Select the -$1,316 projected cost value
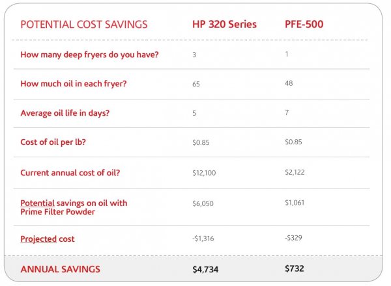The image size is (391, 286). pyautogui.click(x=203, y=239)
